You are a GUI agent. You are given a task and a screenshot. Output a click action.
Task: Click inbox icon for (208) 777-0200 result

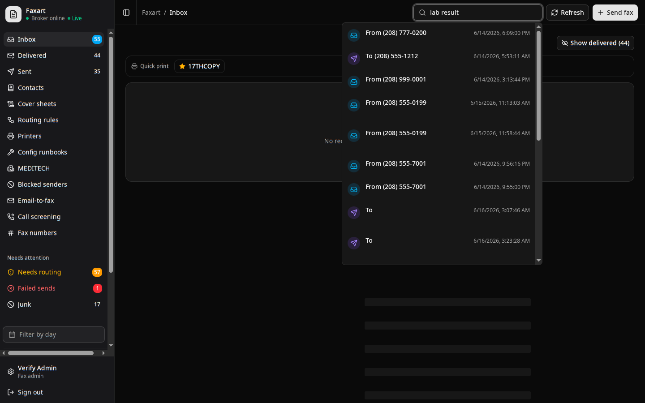pyautogui.click(x=354, y=35)
